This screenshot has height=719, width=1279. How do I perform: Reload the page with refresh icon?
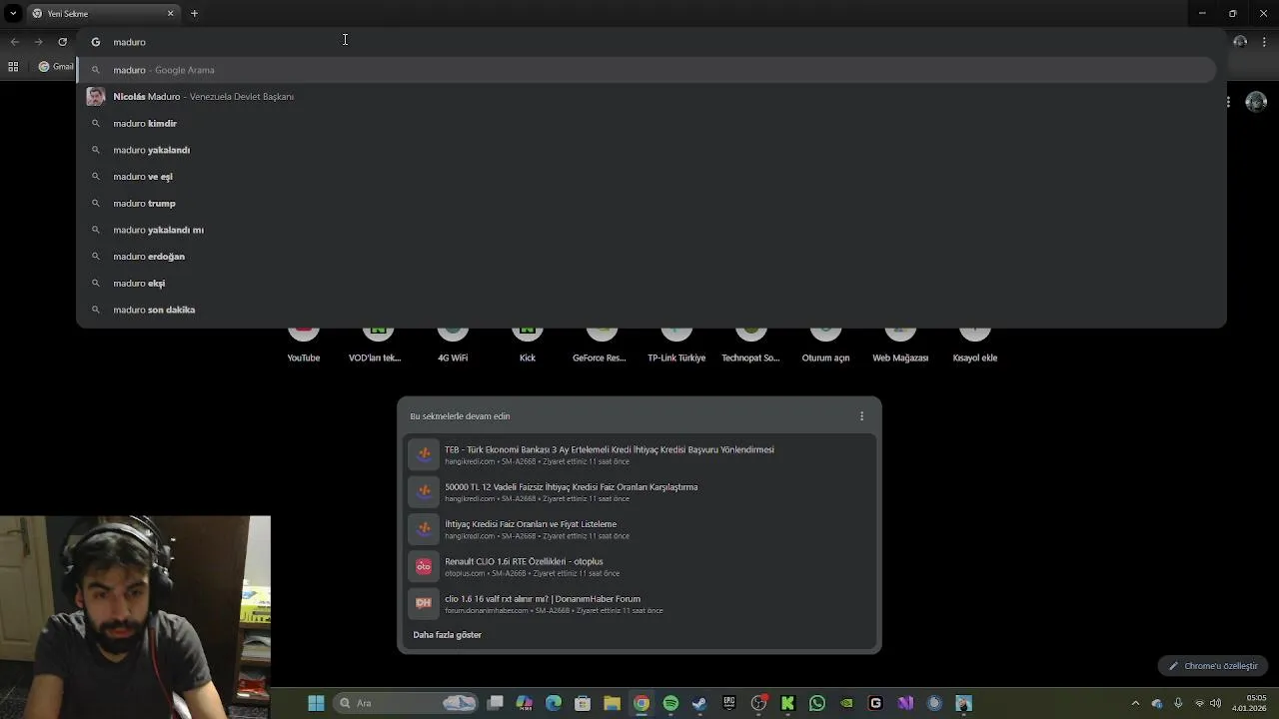(62, 42)
